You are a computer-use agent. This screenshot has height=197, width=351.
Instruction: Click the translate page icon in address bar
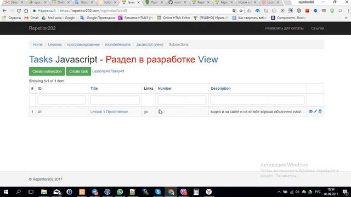[x=234, y=11]
